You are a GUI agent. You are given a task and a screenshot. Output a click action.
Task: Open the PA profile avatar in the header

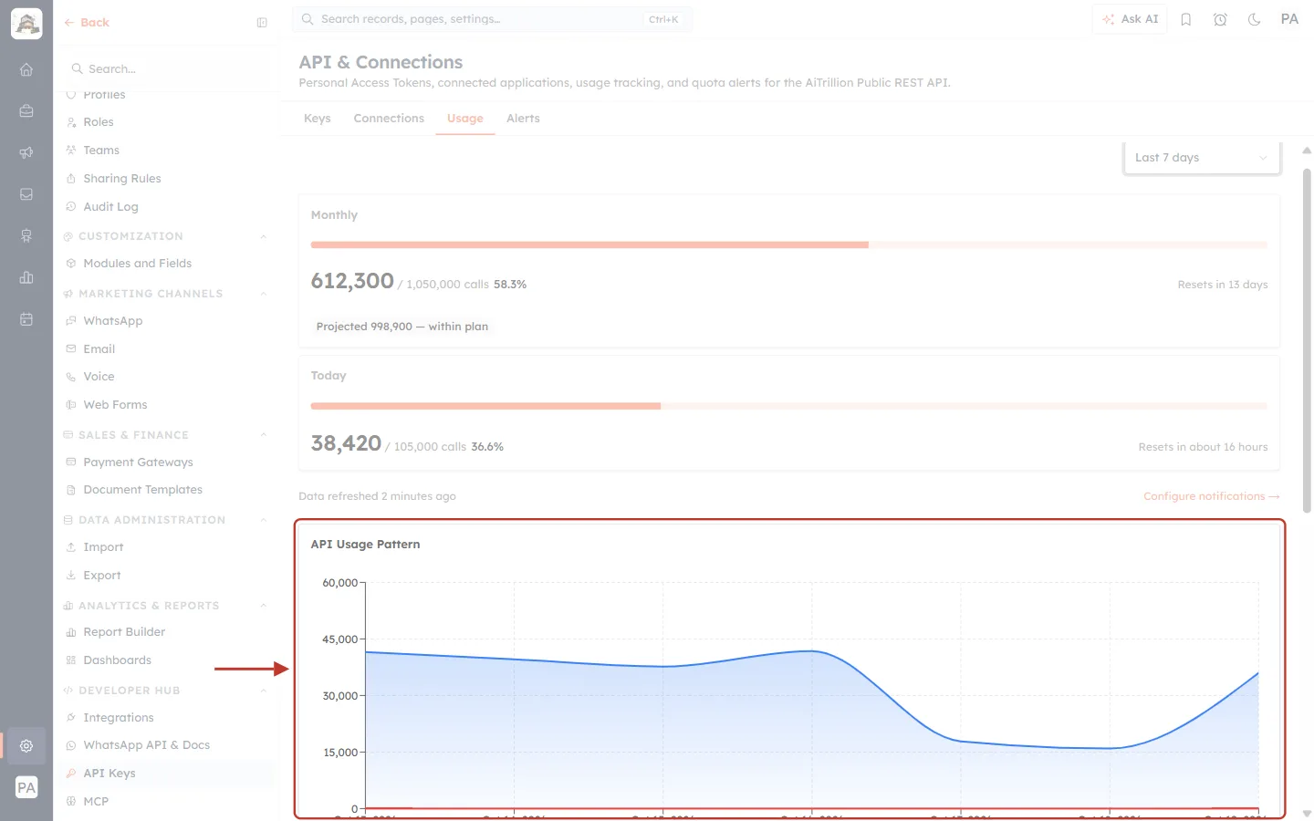point(1289,19)
